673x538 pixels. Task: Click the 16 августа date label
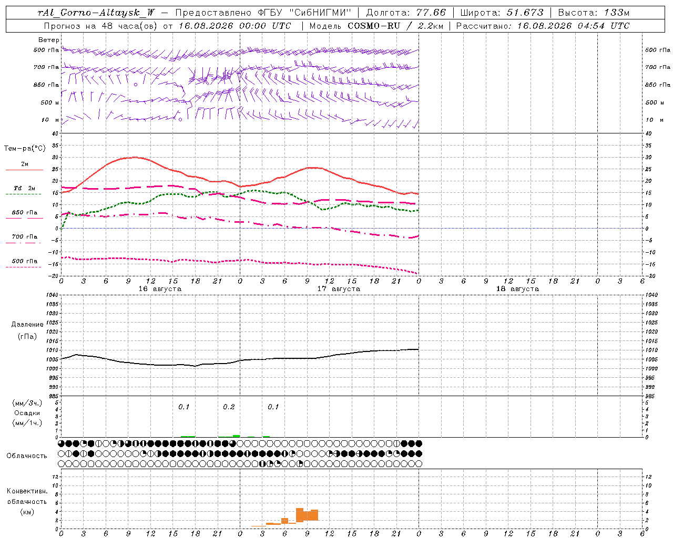(160, 289)
